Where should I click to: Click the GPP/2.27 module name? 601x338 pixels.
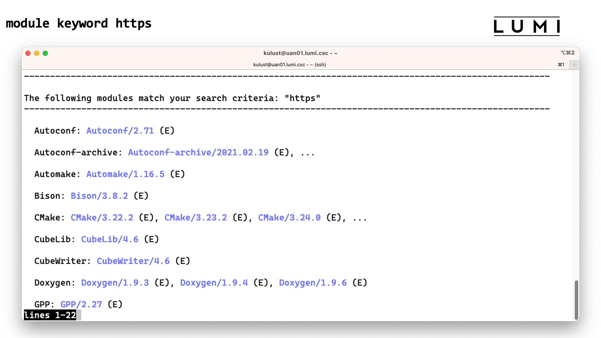pos(81,305)
